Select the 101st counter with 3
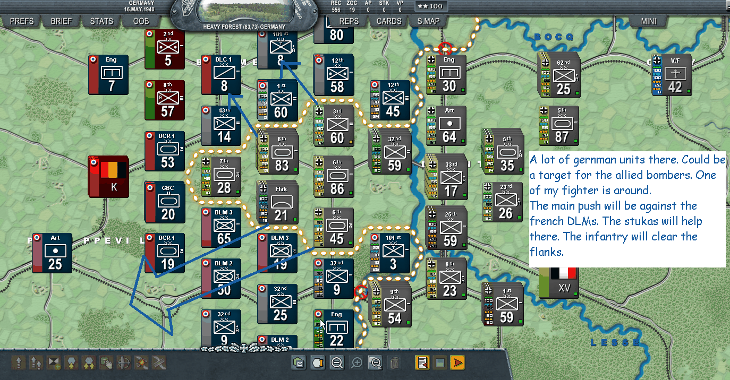Image resolution: width=730 pixels, height=380 pixels. [389, 253]
